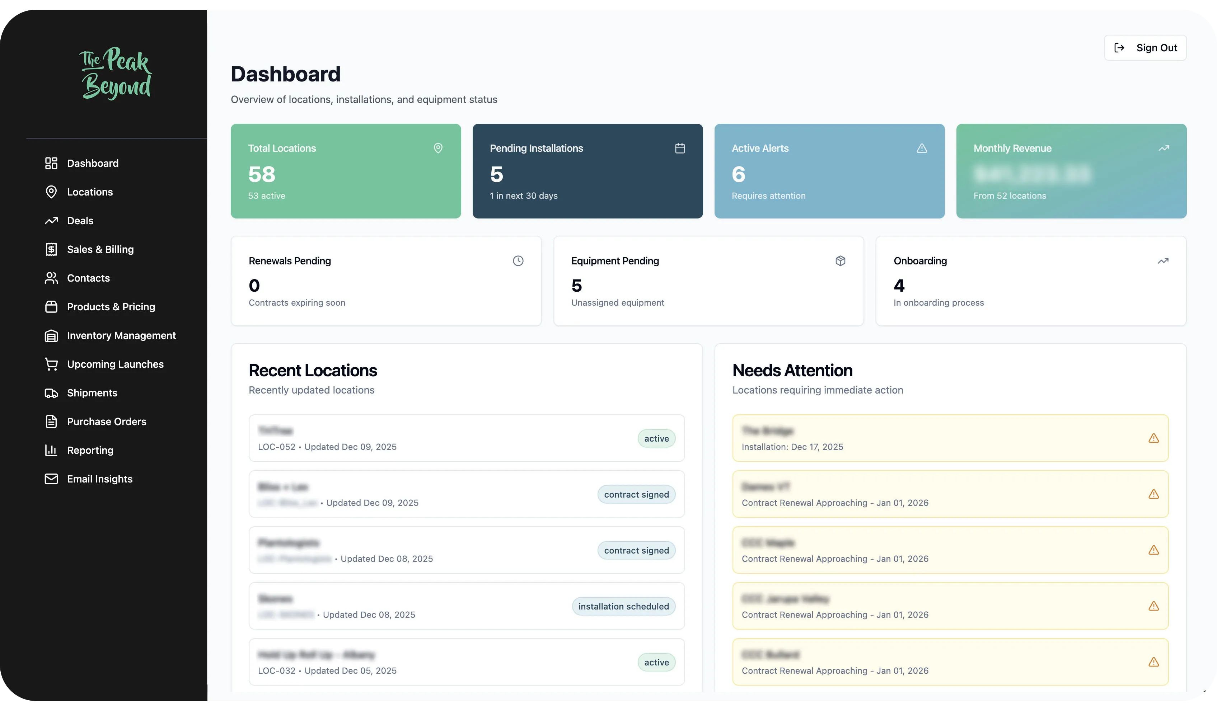Click the installation scheduled badge in Recent Locations
The image size is (1217, 706).
pos(623,606)
